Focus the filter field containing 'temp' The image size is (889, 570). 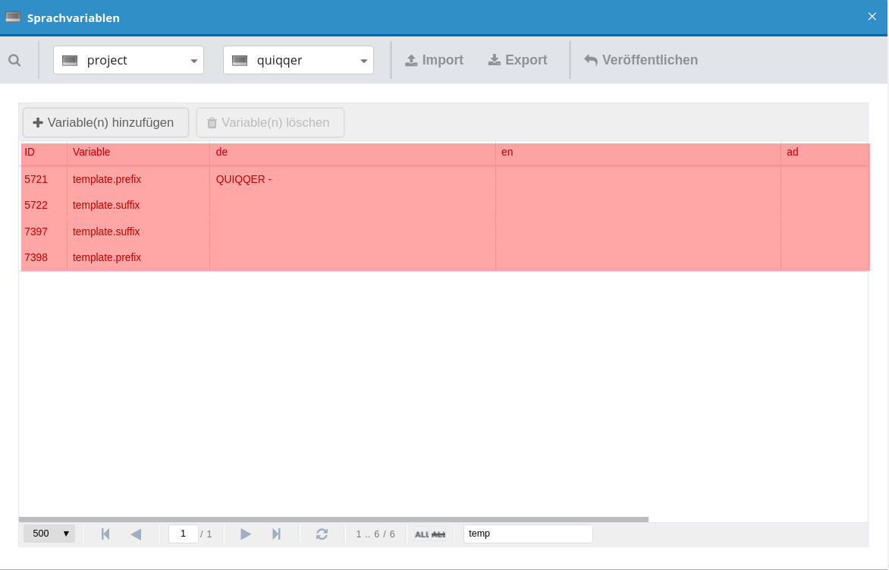[x=528, y=534]
